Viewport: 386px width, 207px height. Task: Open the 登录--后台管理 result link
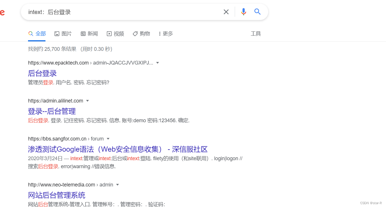click(x=52, y=111)
